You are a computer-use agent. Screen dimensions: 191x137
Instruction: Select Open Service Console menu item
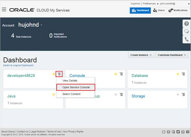(76, 87)
